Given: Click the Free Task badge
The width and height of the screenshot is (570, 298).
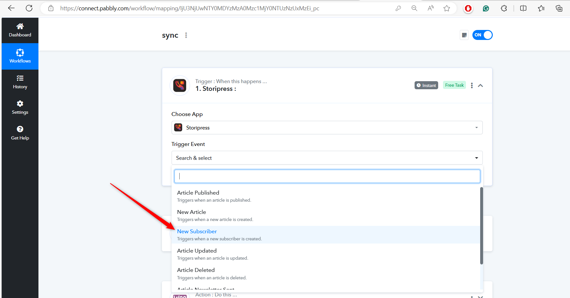Looking at the screenshot, I should click(x=454, y=85).
